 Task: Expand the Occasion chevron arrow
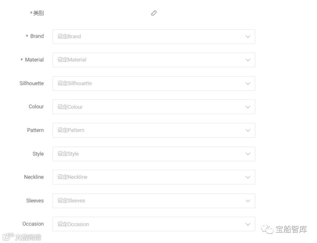248,224
